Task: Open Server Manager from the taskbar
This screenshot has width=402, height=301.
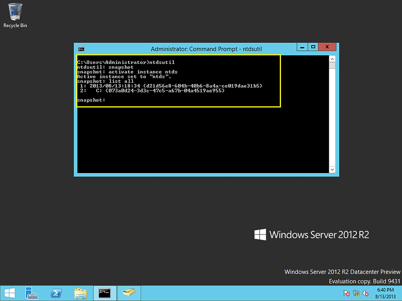Action: pos(31,293)
